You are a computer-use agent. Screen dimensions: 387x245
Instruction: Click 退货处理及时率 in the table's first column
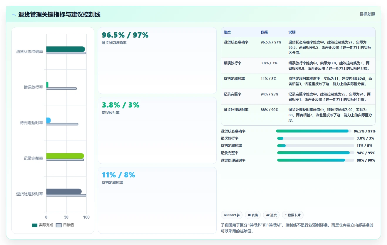(236, 110)
